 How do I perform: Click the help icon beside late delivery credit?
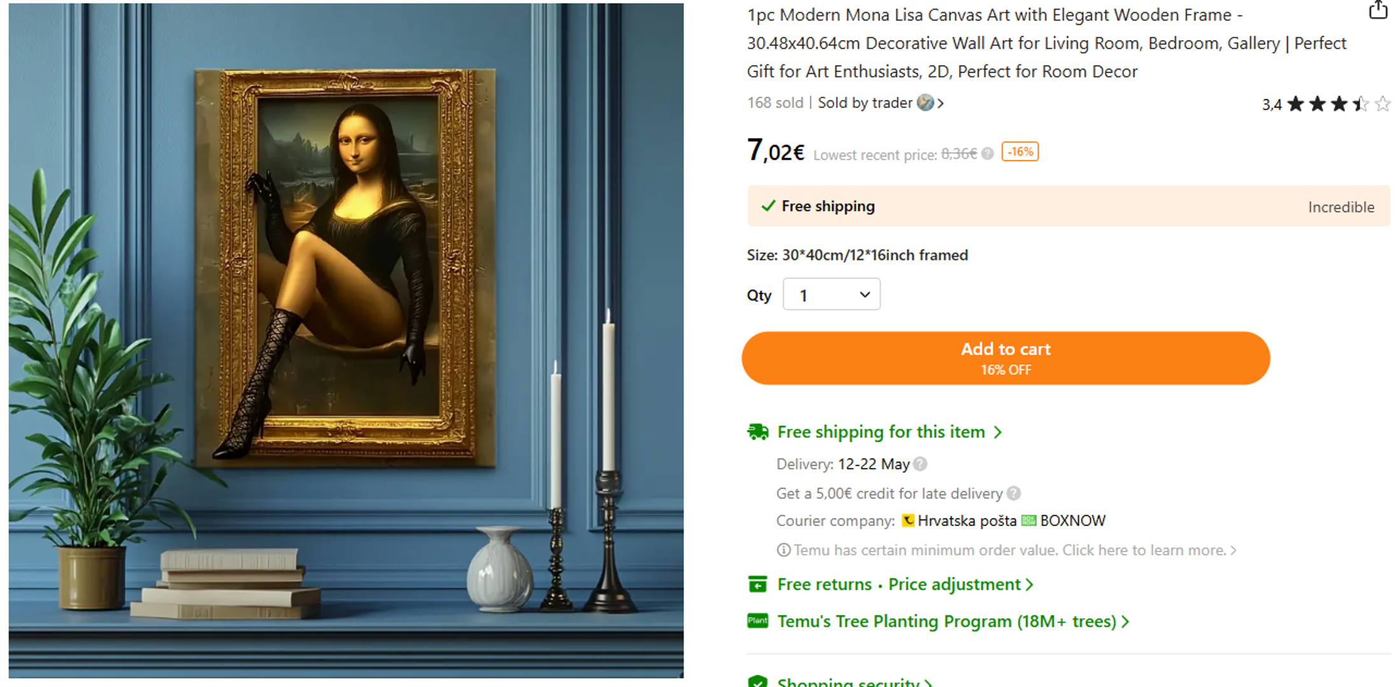[x=1014, y=494]
